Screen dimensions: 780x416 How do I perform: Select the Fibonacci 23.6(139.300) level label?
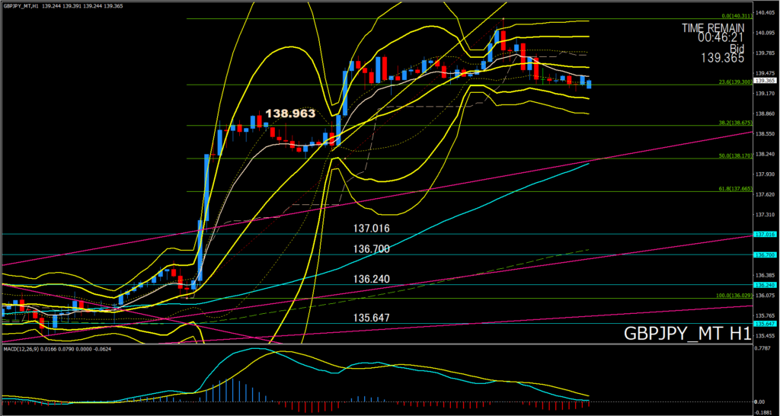735,82
